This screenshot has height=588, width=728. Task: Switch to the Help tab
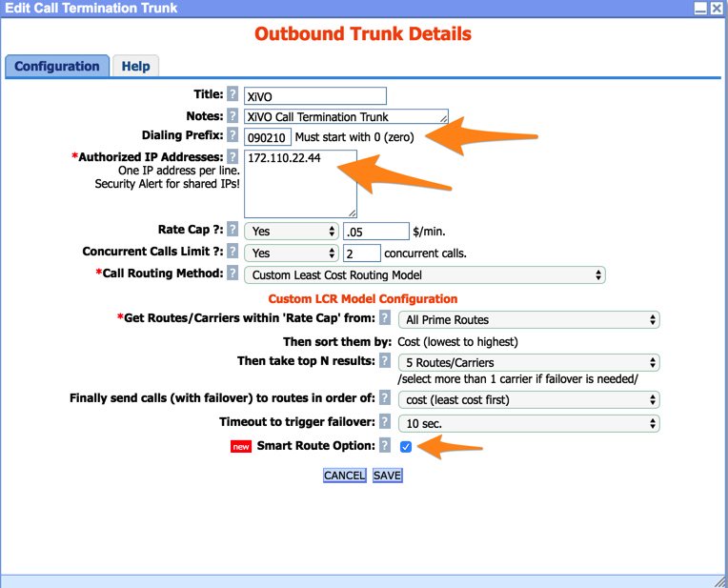click(135, 66)
